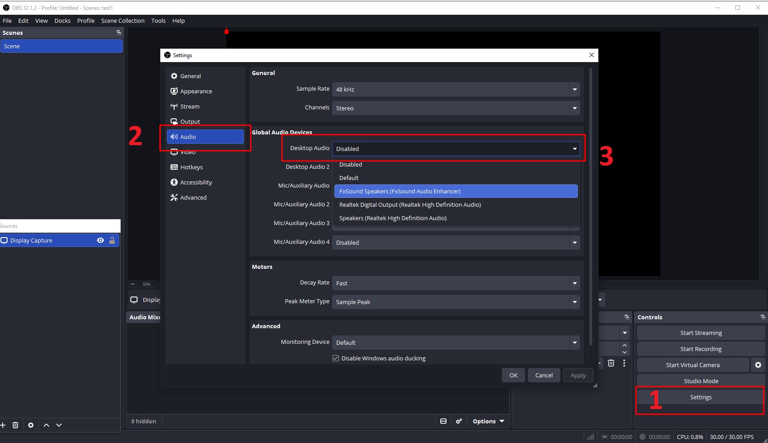Toggle the Display Capture lock

[112, 240]
